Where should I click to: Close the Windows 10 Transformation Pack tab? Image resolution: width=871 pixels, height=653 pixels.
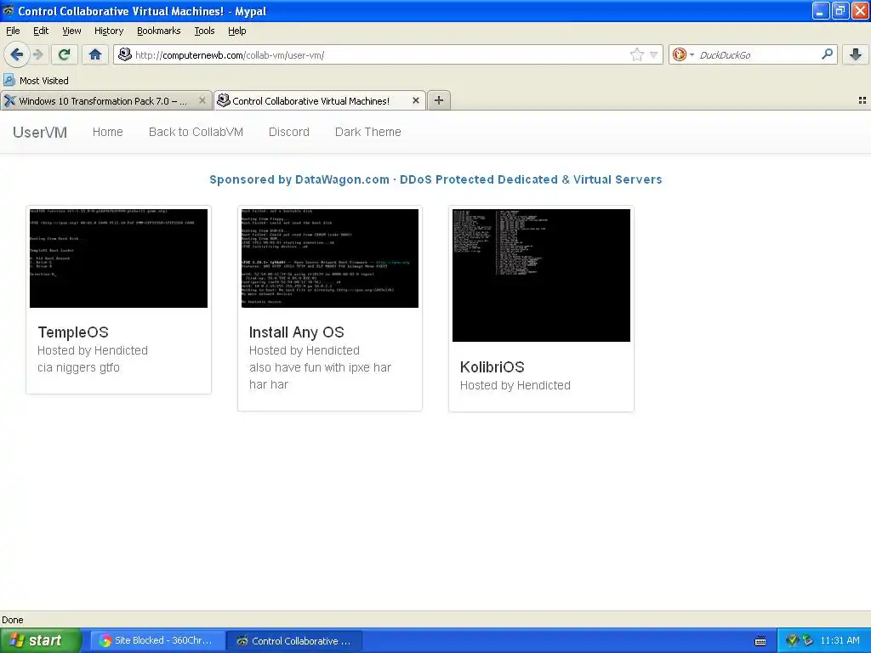(202, 100)
